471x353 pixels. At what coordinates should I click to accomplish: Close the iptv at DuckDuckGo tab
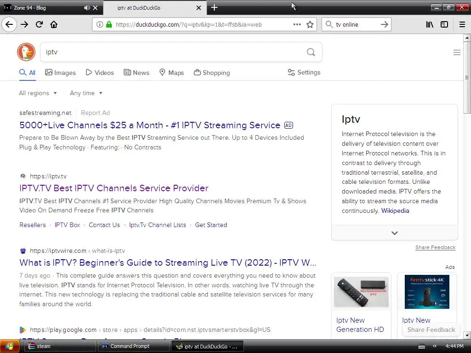199,8
